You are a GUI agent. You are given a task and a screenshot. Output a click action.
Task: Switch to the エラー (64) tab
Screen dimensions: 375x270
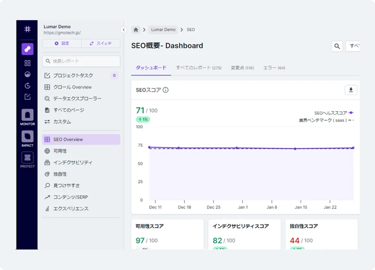click(x=274, y=68)
